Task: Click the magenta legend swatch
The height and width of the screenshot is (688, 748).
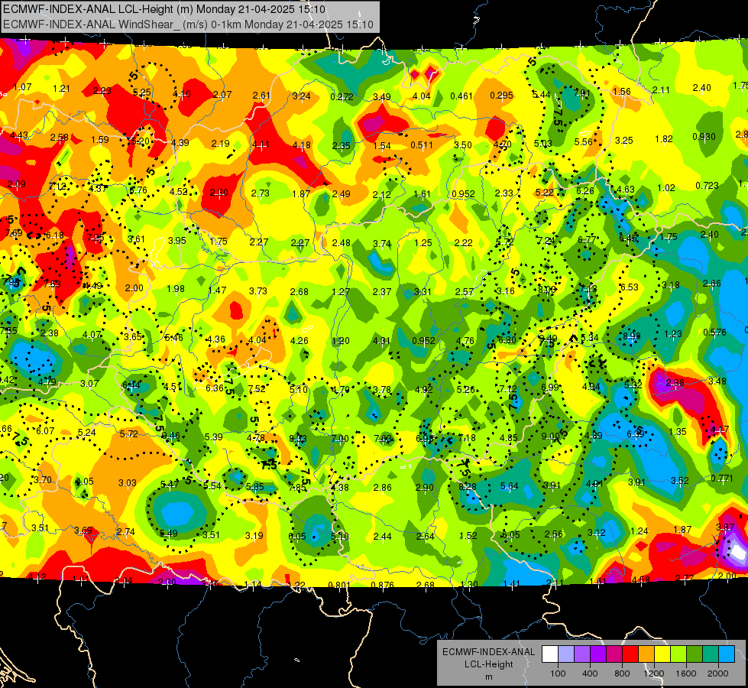Action: (614, 654)
